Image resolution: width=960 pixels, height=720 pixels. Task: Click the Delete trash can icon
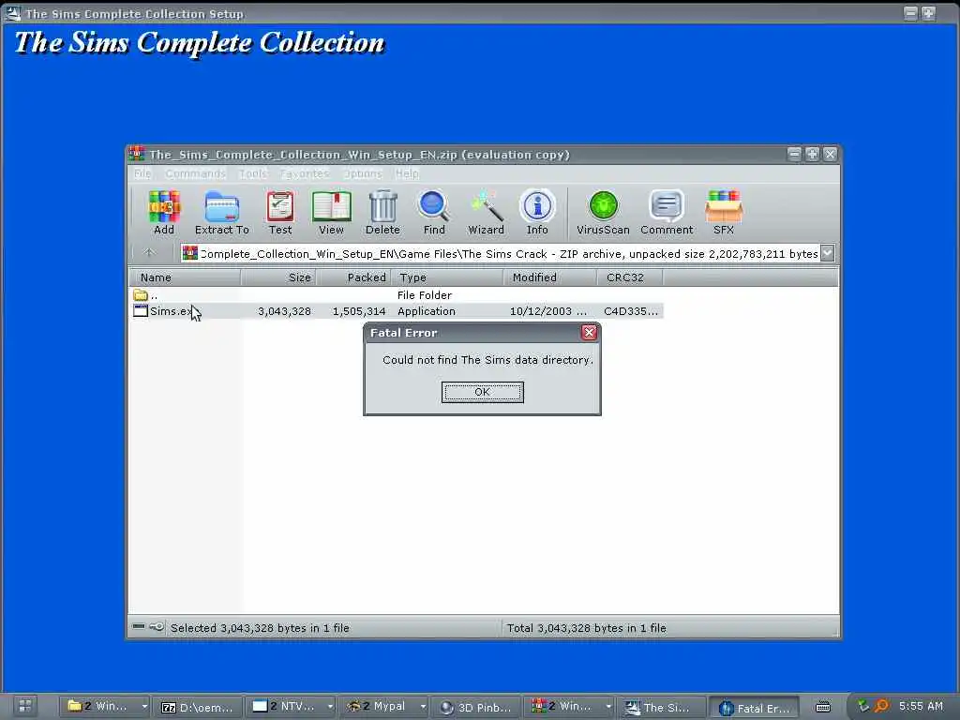tap(382, 212)
